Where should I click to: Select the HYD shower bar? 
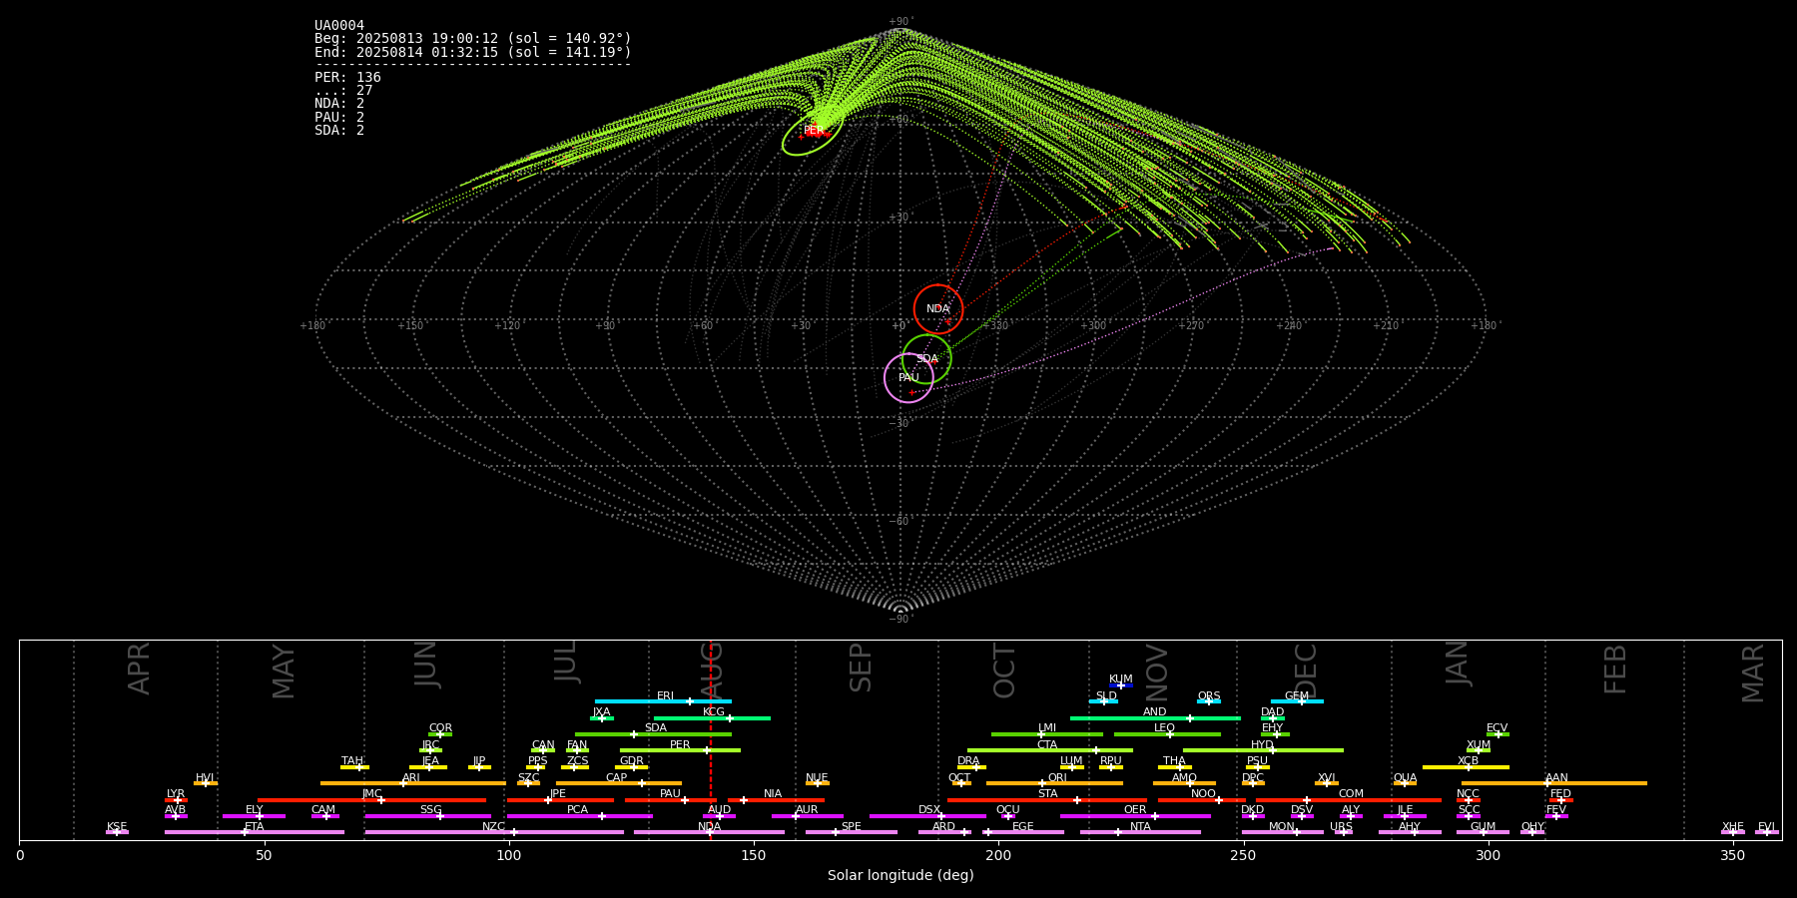click(x=1263, y=750)
